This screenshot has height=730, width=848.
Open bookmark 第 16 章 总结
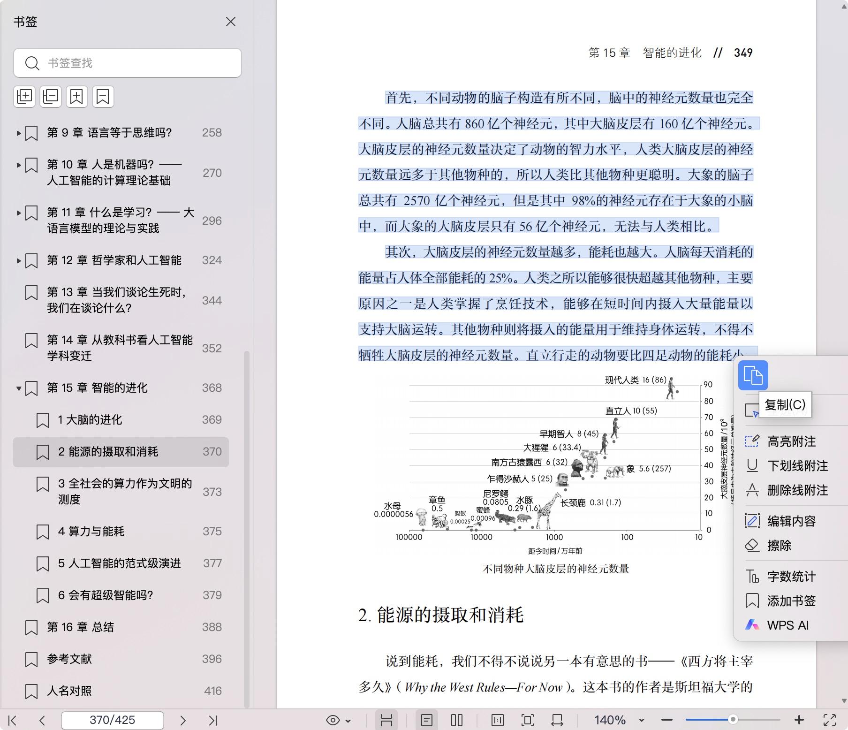[80, 627]
